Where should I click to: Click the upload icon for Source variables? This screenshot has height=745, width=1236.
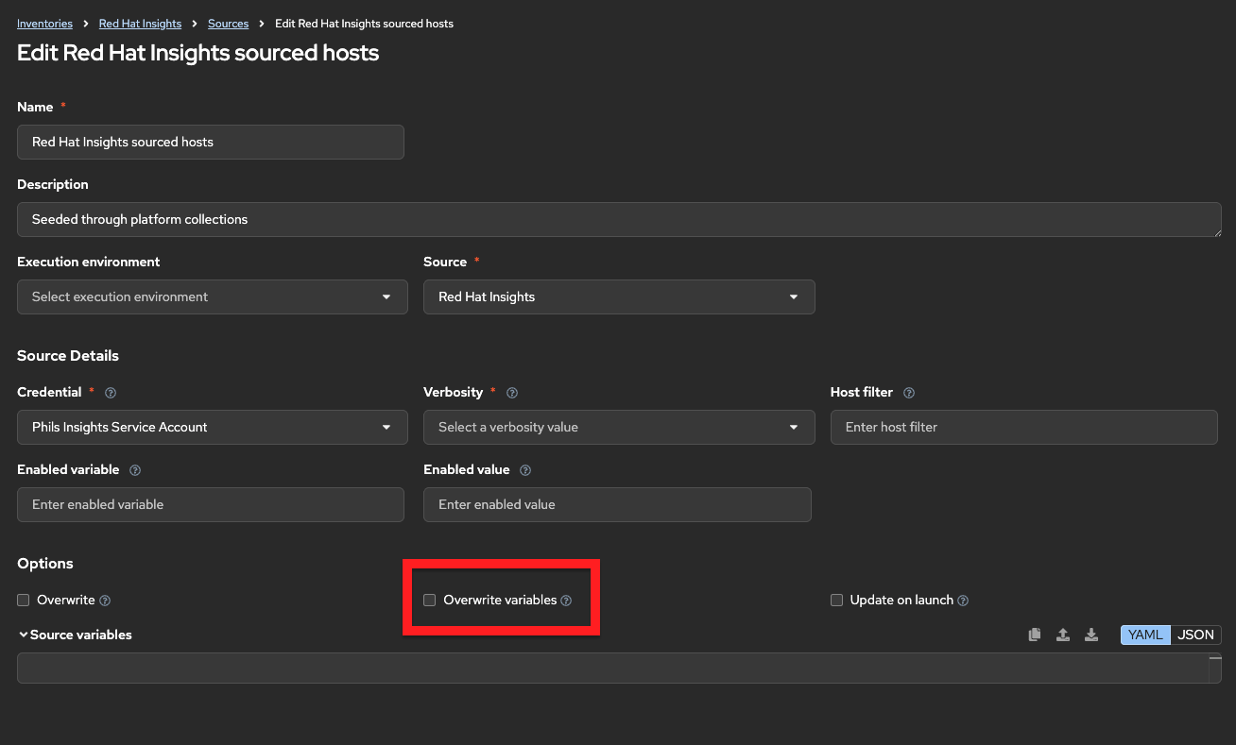pos(1063,635)
